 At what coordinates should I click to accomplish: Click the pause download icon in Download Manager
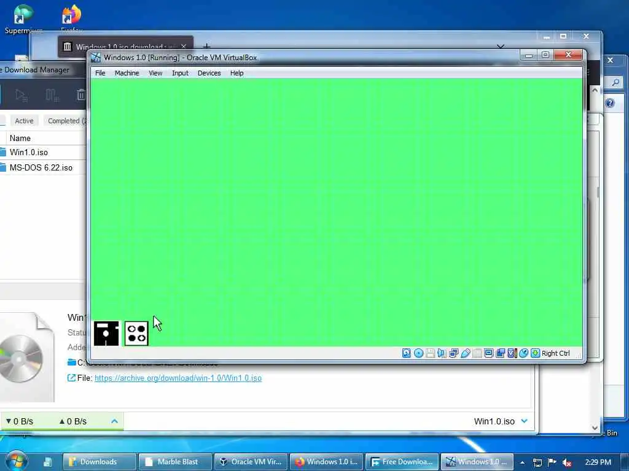tap(52, 95)
